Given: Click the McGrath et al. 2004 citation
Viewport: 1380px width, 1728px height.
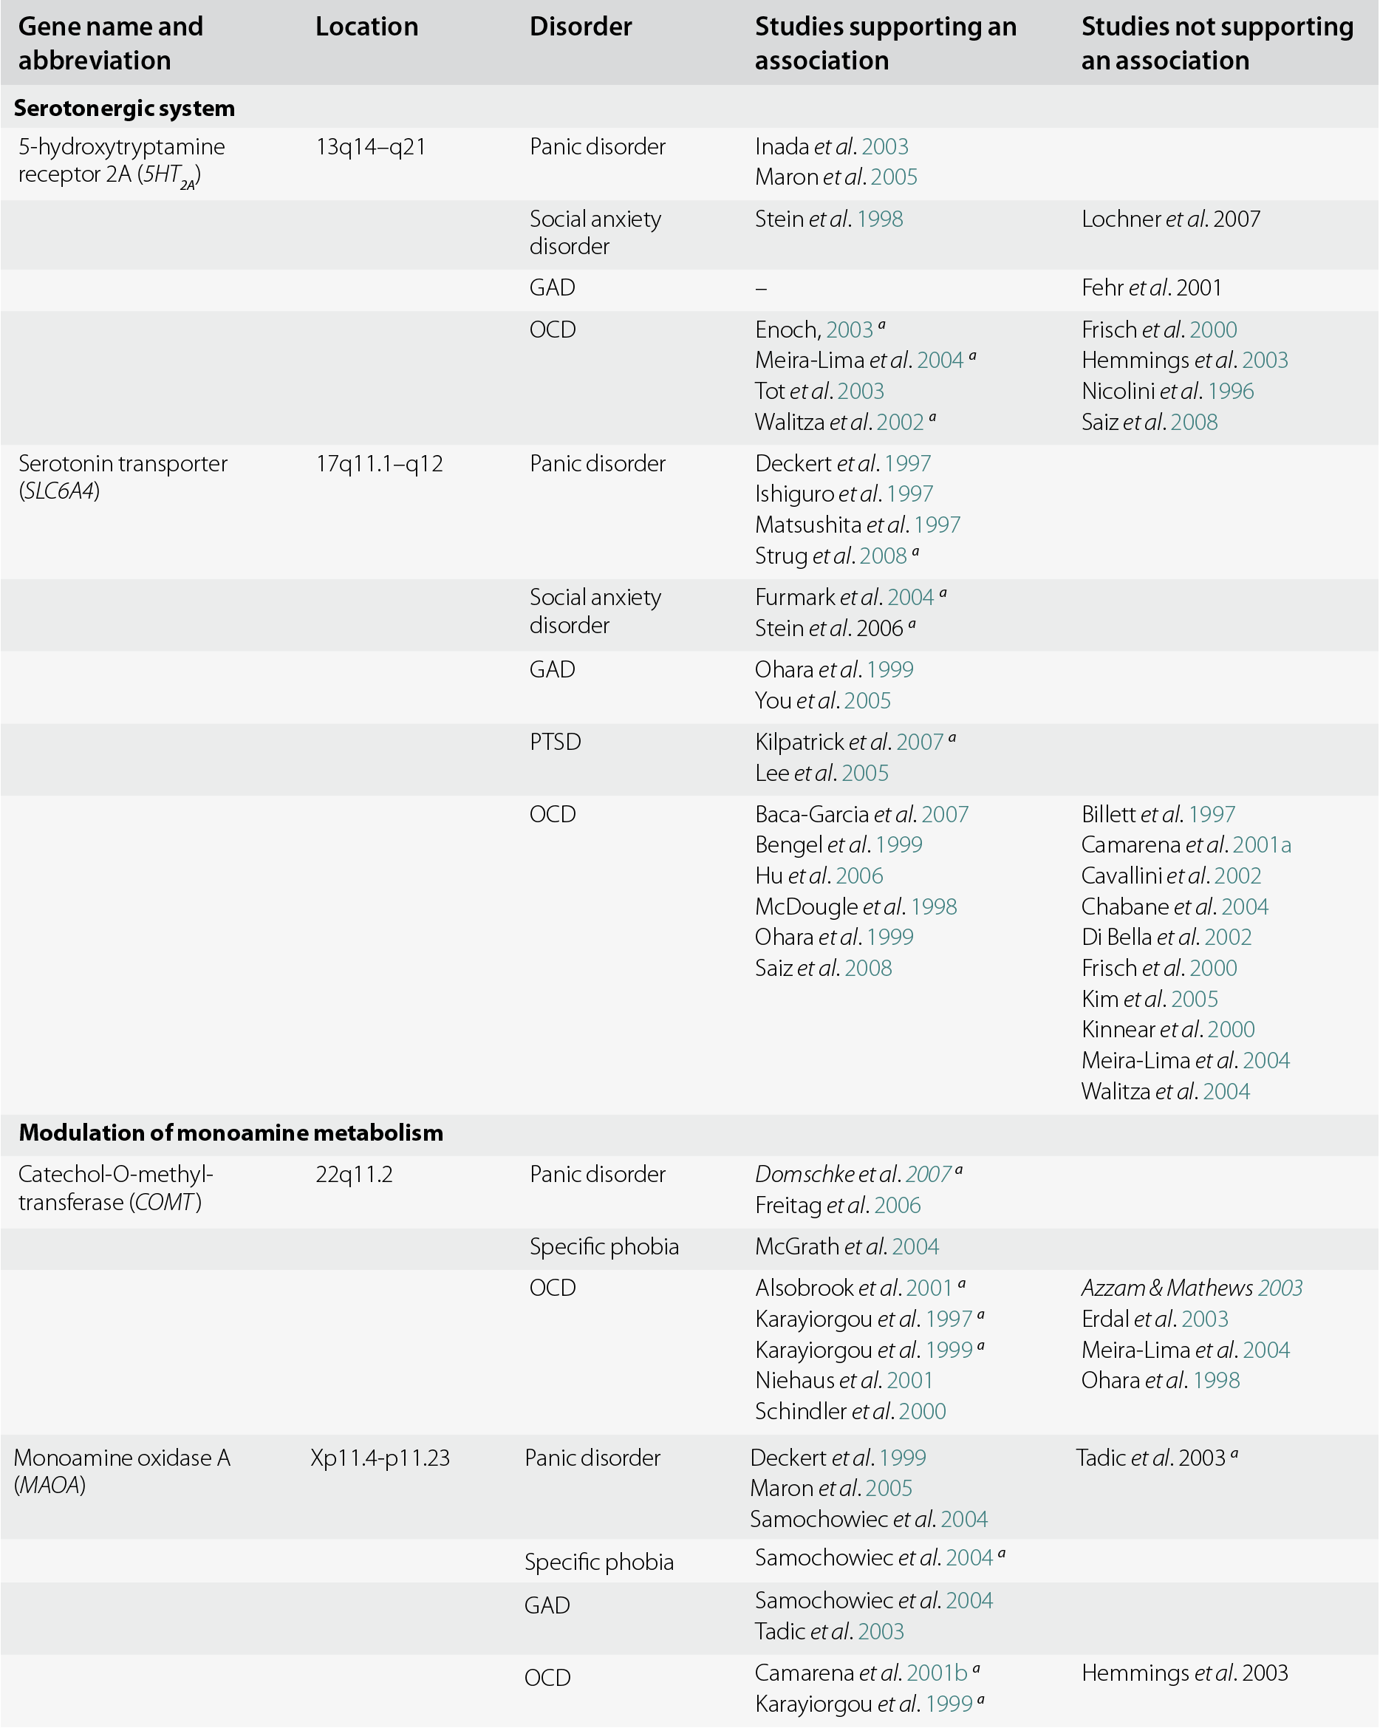Looking at the screenshot, I should [915, 1247].
